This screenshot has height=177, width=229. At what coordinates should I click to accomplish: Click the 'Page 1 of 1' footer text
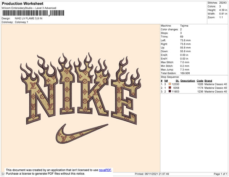220,174
